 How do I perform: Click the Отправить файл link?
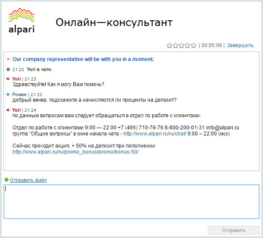pyautogui.click(x=28, y=180)
